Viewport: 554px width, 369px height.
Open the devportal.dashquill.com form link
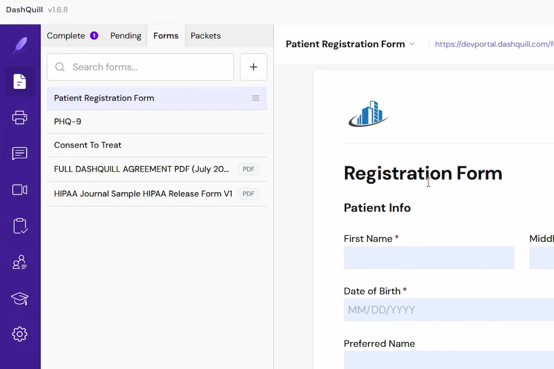tap(494, 44)
